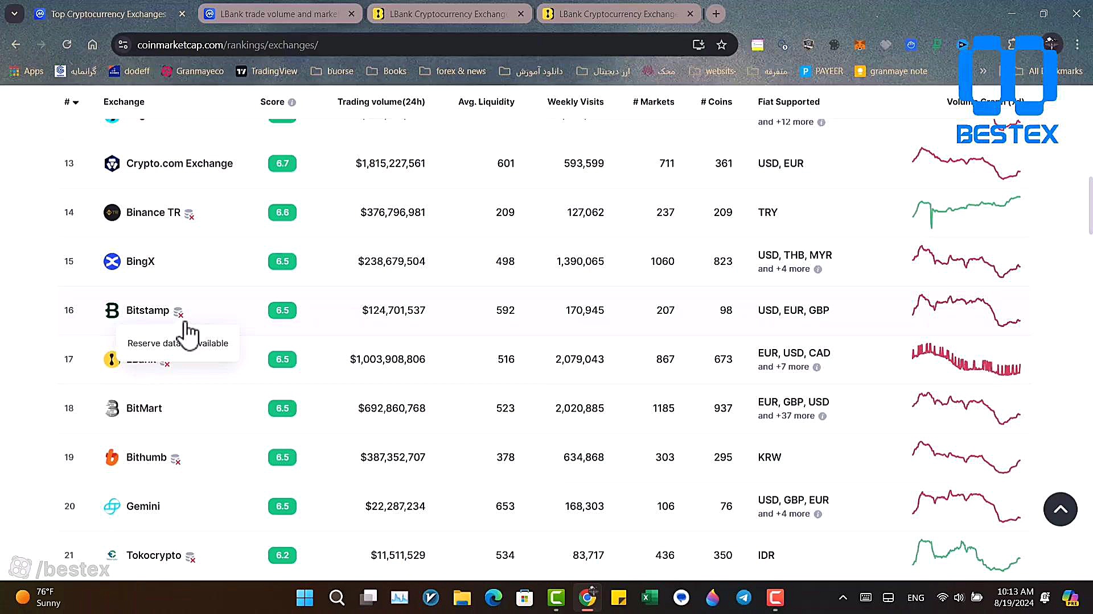
Task: Open Crypto.com Exchange logo icon
Action: (x=112, y=164)
